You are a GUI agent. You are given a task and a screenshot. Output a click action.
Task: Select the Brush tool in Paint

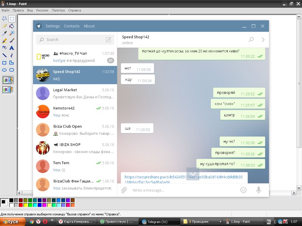(12, 41)
